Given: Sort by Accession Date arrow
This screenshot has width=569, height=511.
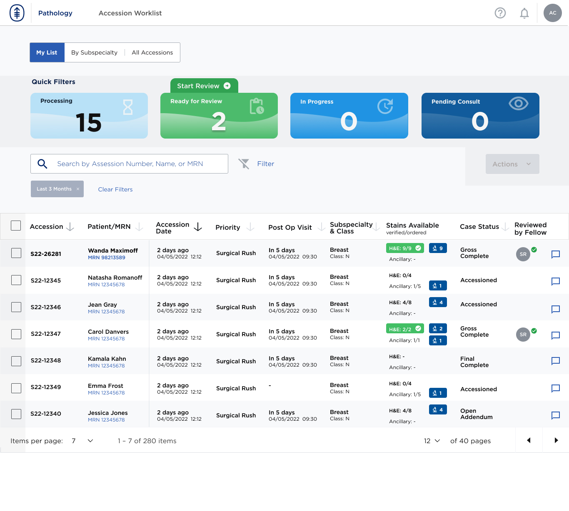Looking at the screenshot, I should click(x=198, y=227).
